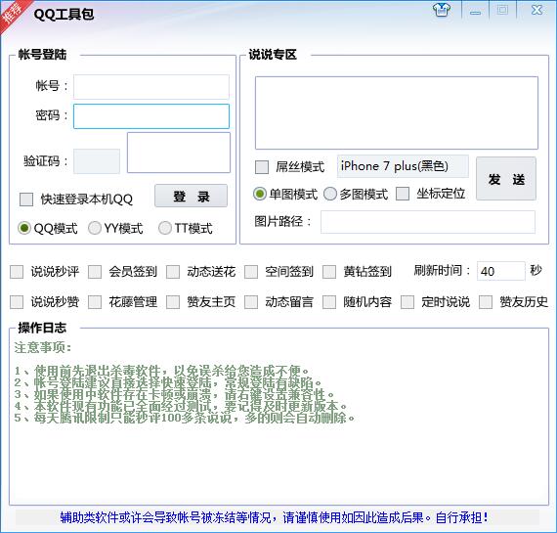This screenshot has width=557, height=533.
Task: Click the verification code image area
Action: pyautogui.click(x=179, y=153)
